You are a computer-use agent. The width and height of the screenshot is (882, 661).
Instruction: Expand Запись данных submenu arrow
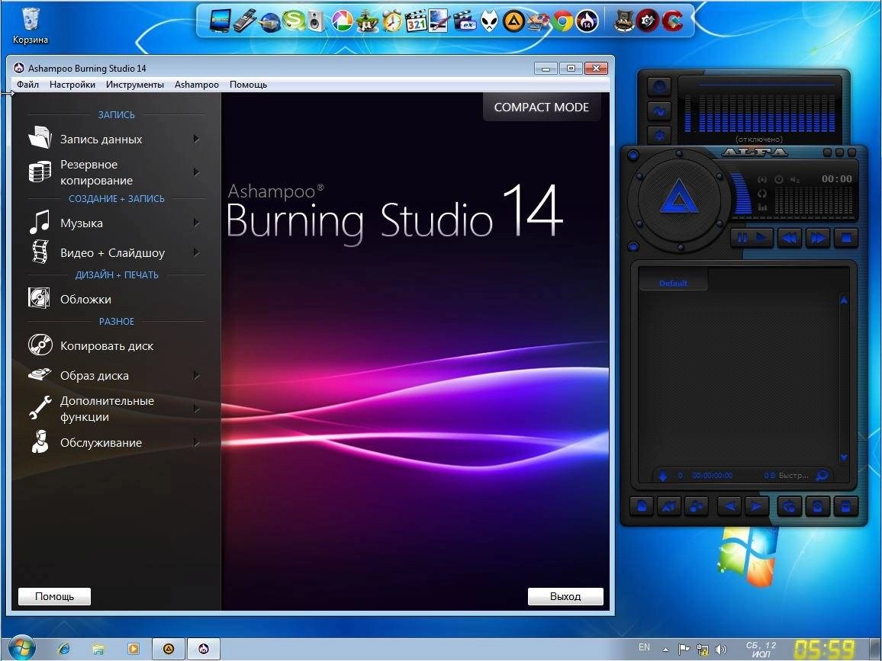(x=196, y=138)
